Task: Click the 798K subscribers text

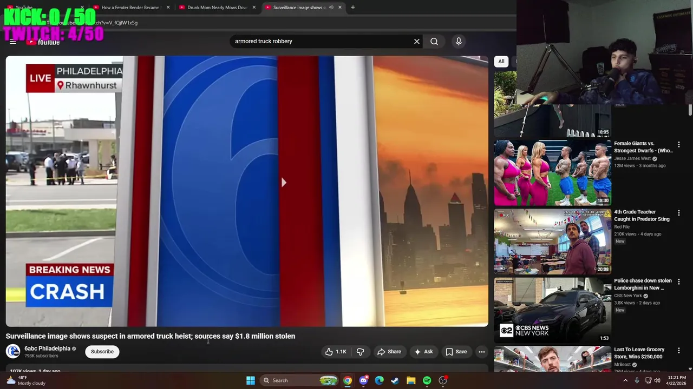Action: 41,356
